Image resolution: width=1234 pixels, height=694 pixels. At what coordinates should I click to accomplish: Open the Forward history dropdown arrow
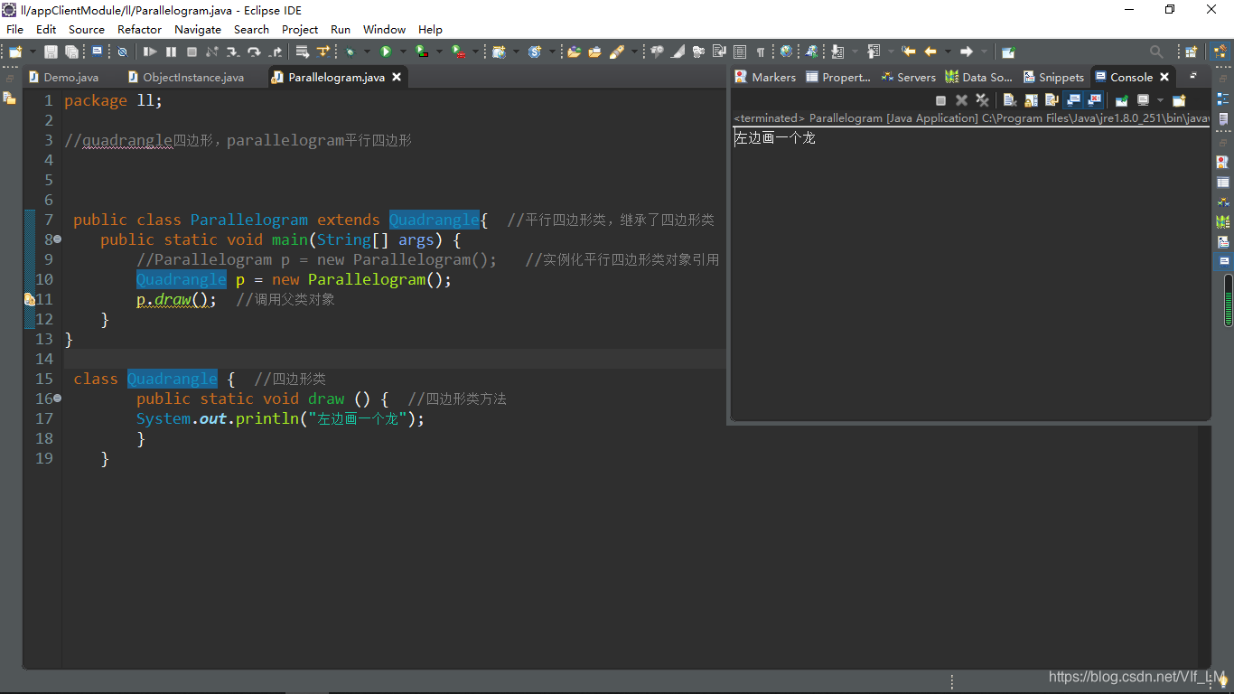984,52
